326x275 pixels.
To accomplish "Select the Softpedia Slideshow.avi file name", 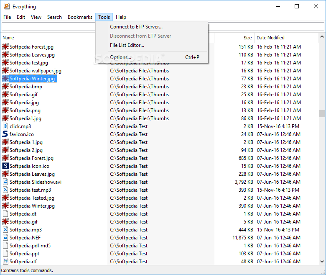I will click(36, 182).
